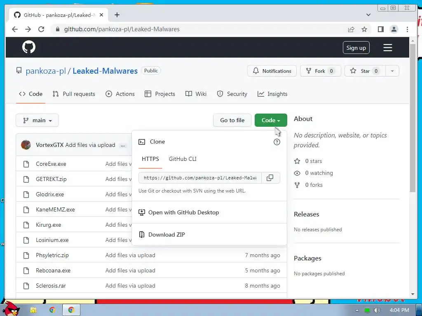
Task: Close the GitHub browser tab
Action: click(101, 15)
